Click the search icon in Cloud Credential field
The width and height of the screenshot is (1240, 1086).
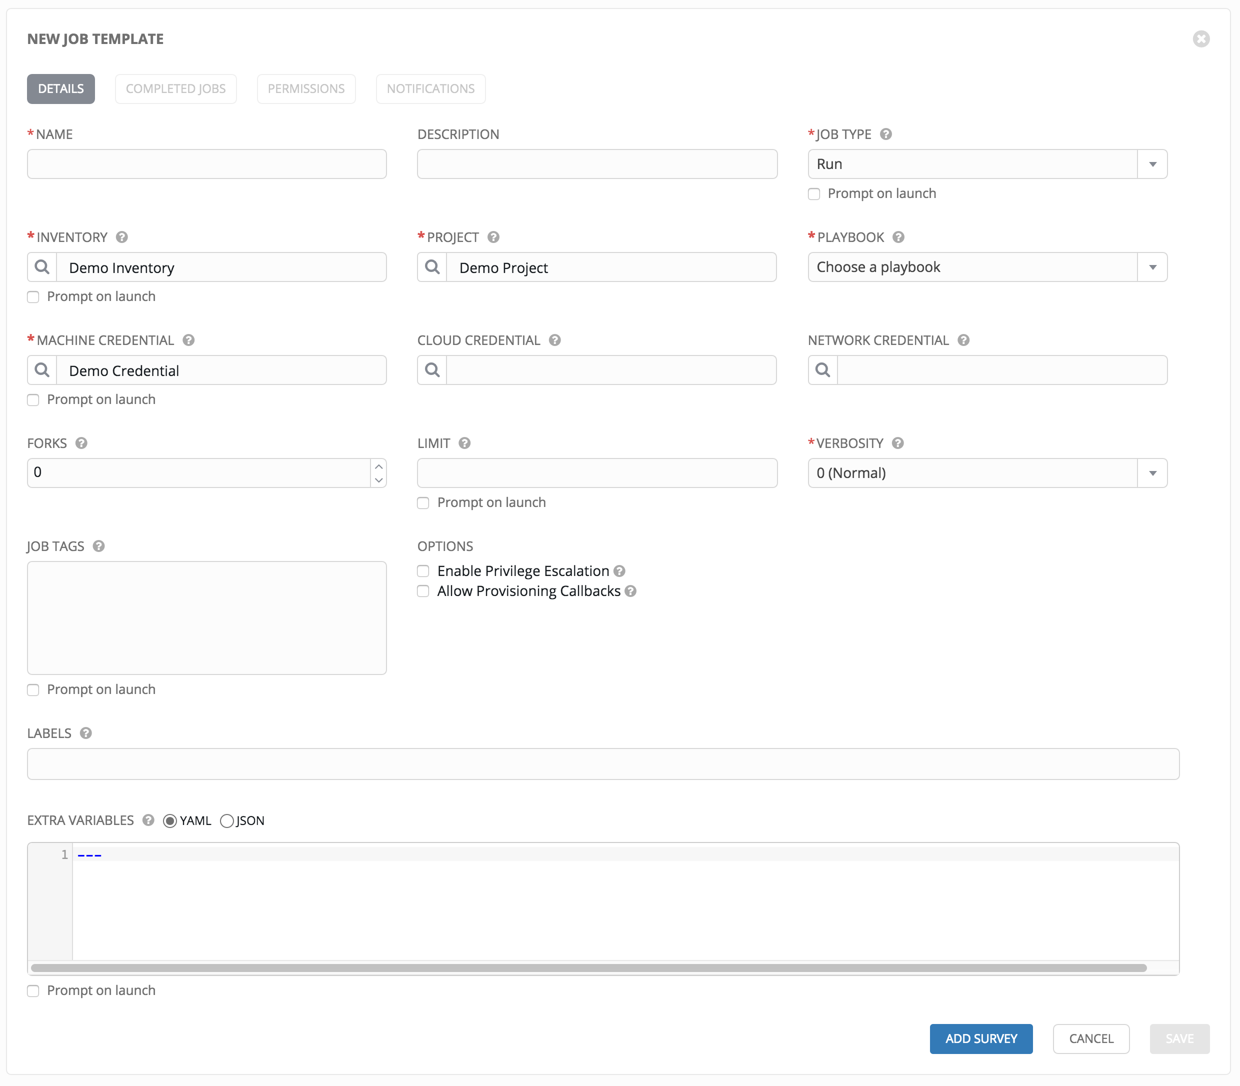pyautogui.click(x=432, y=370)
